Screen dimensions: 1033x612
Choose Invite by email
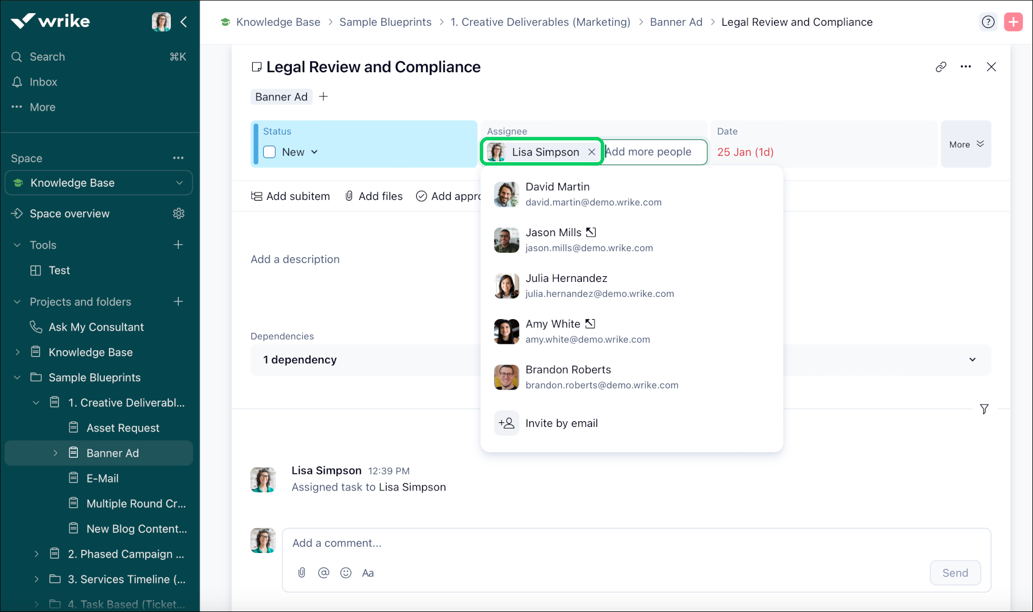561,423
